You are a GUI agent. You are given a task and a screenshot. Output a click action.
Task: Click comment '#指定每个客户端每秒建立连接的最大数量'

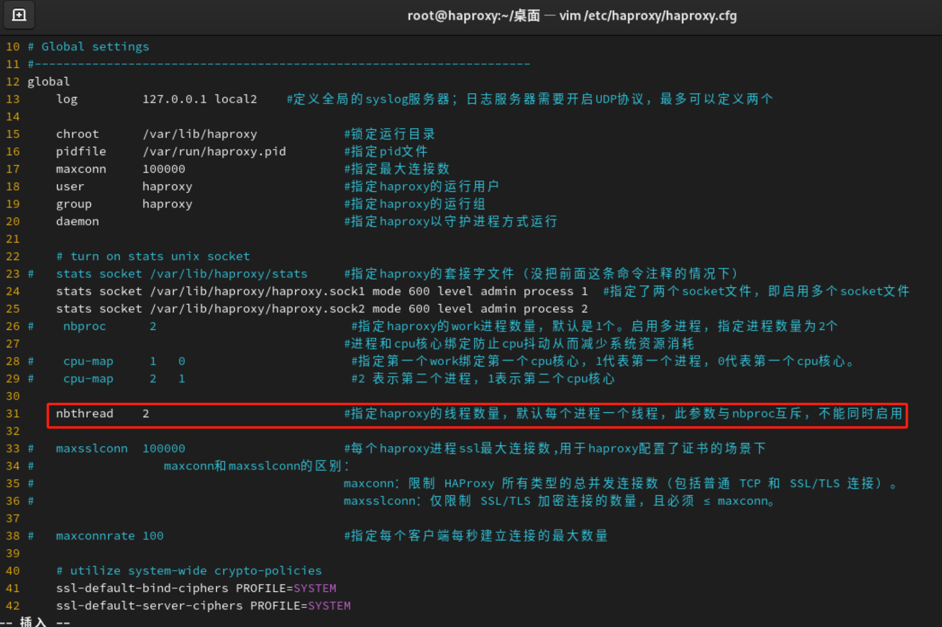(x=476, y=536)
